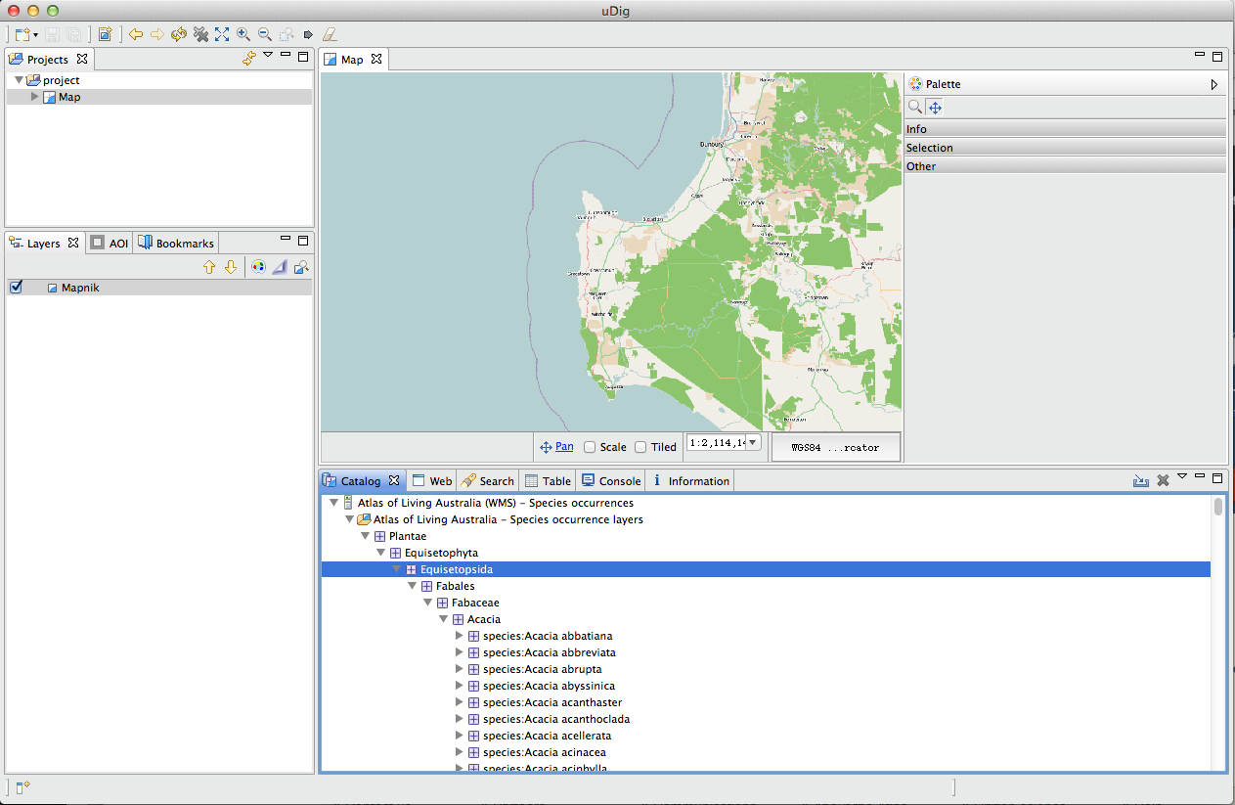The height and width of the screenshot is (805, 1235).
Task: Zoom to full extent using toolbar icon
Action: tap(222, 34)
